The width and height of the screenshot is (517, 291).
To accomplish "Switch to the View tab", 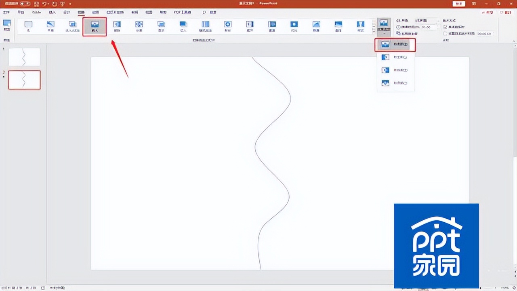I will tap(149, 13).
